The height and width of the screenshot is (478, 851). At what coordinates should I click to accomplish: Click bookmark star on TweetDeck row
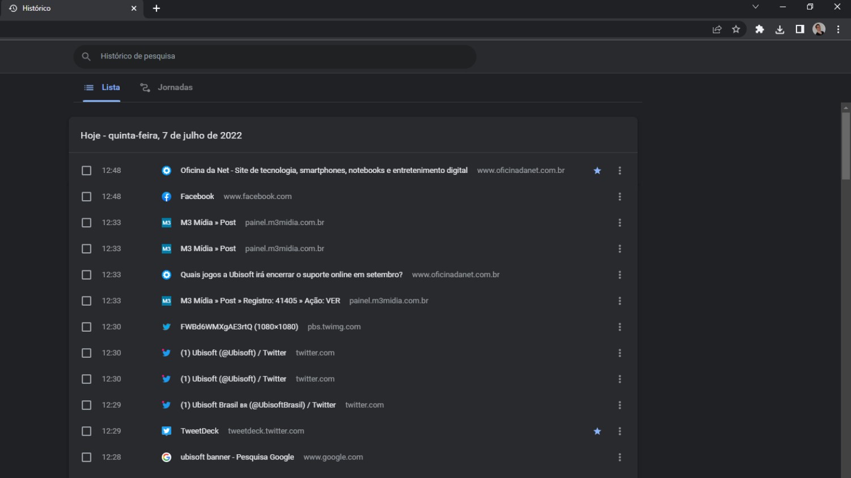click(597, 432)
